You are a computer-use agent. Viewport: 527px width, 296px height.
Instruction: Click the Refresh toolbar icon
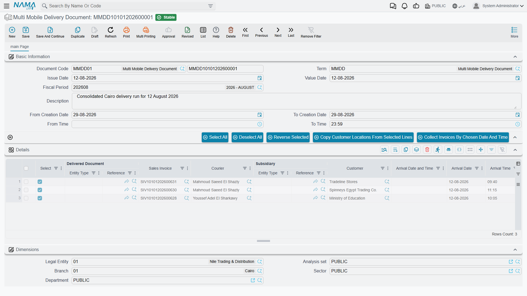(x=111, y=32)
